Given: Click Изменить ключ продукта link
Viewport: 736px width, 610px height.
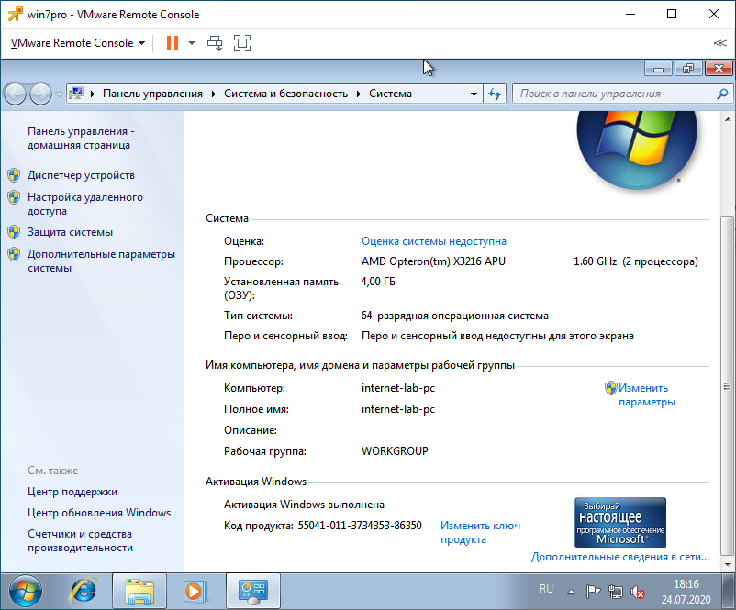Looking at the screenshot, I should 480,532.
